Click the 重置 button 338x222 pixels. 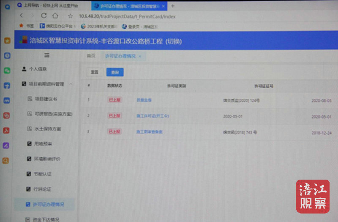point(94,72)
